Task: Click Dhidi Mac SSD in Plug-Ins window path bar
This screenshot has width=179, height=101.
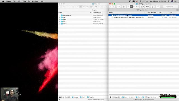Action: pyautogui.click(x=65, y=97)
